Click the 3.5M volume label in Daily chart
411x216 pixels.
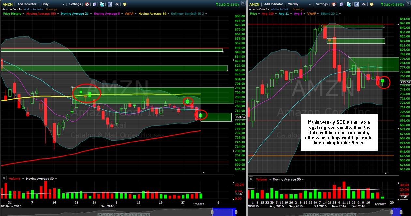[x=239, y=194]
